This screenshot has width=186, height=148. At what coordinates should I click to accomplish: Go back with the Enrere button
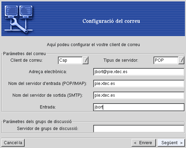click(144, 143)
